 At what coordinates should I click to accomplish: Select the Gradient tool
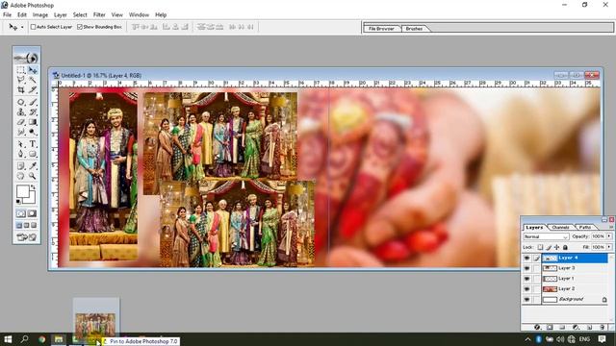tap(33, 122)
